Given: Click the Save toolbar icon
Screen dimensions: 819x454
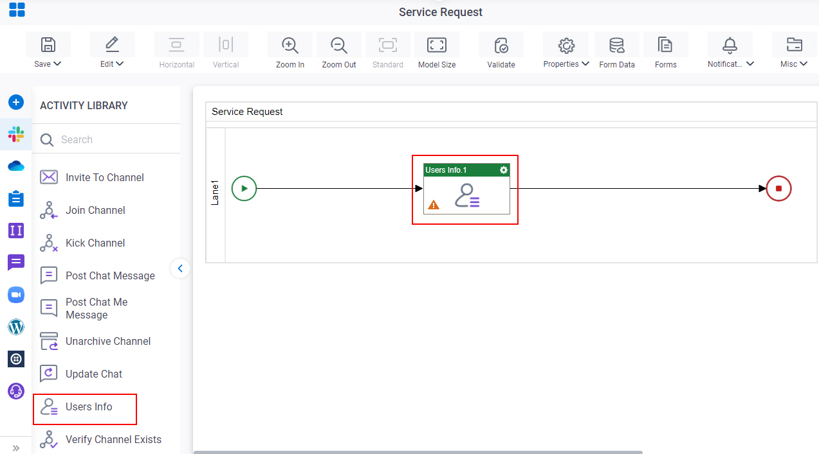Looking at the screenshot, I should pyautogui.click(x=48, y=44).
